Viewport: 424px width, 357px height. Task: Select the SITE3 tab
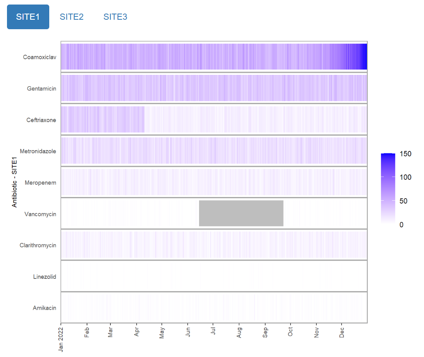click(115, 17)
